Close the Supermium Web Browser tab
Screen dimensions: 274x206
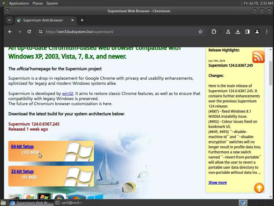point(72,20)
